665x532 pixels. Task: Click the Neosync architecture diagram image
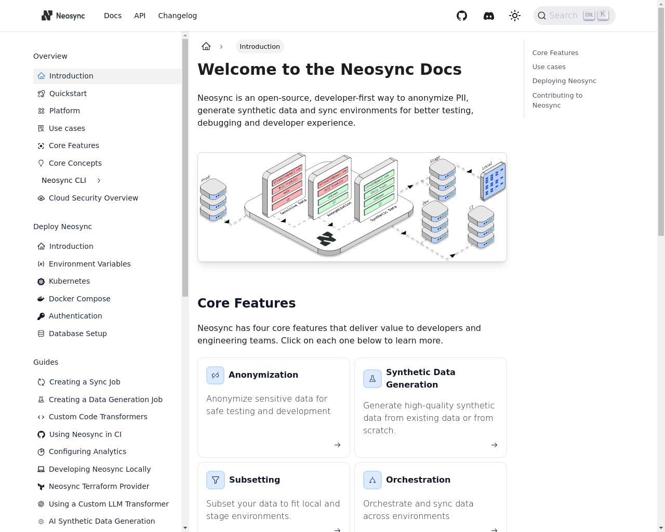tap(352, 207)
